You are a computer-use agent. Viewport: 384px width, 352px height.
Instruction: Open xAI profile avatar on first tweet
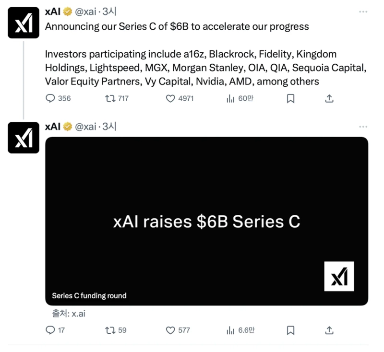pyautogui.click(x=24, y=23)
